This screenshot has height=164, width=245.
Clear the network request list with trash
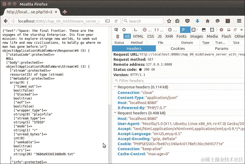point(118,36)
